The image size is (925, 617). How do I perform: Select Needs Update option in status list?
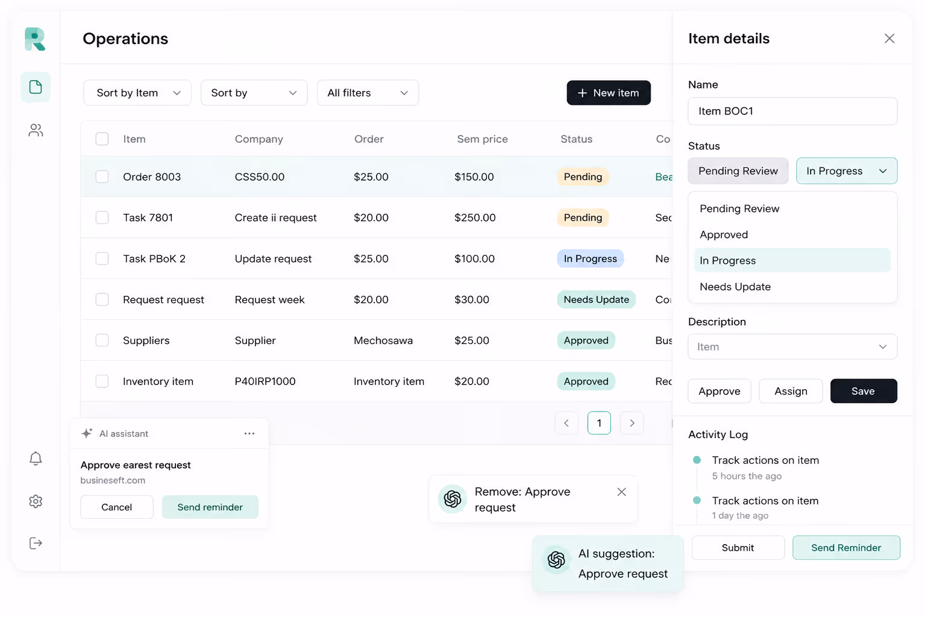point(792,287)
